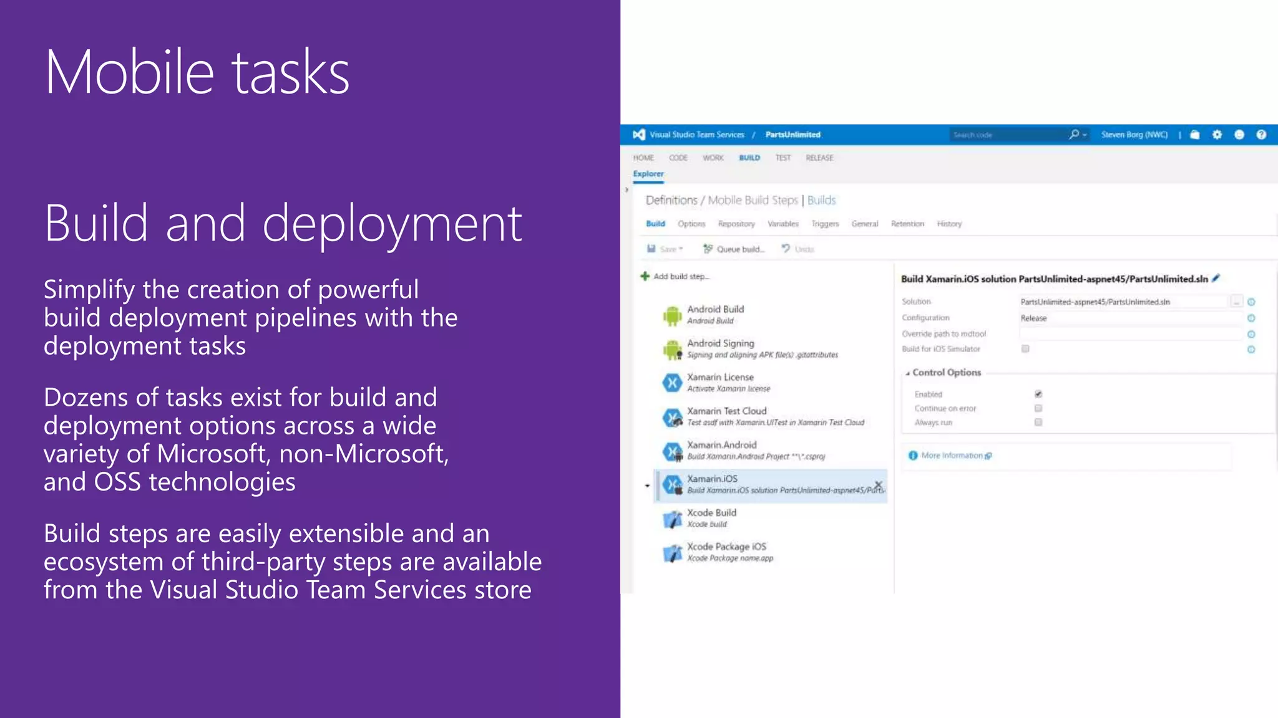Uncheck the Enabled control option
Screen dimensions: 1278x718
pyautogui.click(x=1038, y=394)
